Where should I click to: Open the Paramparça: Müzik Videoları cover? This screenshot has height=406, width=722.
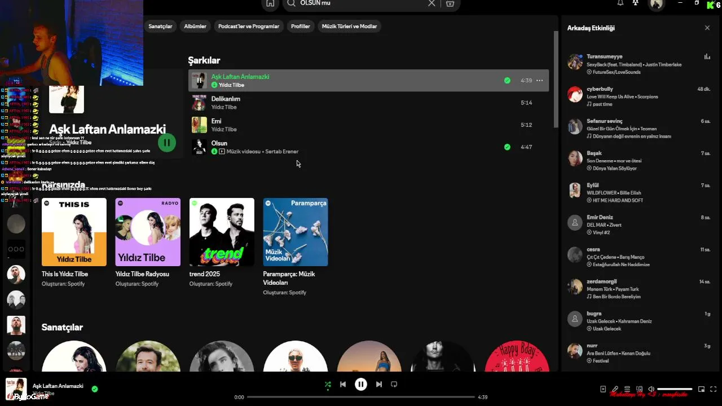[x=296, y=232]
